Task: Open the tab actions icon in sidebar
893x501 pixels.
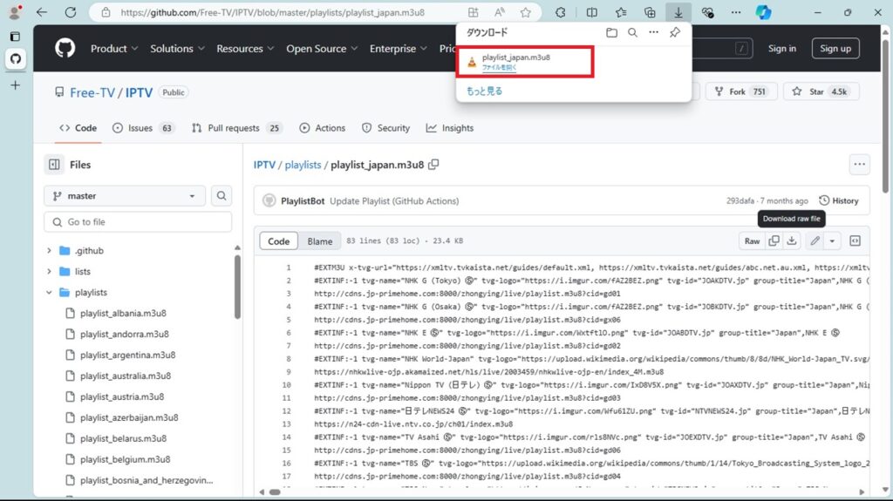Action: pos(16,37)
